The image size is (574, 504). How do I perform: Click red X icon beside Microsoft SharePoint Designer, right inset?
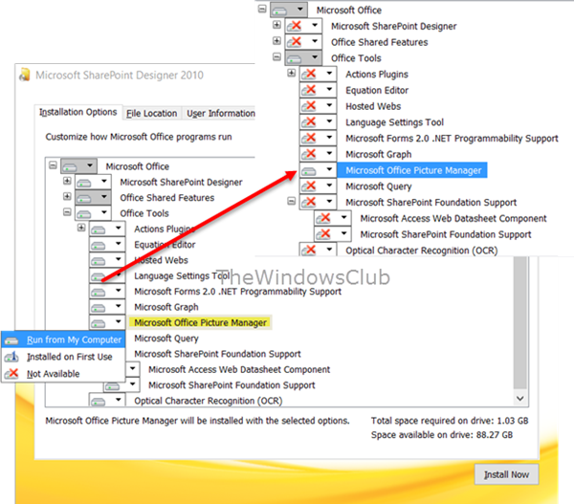[295, 26]
